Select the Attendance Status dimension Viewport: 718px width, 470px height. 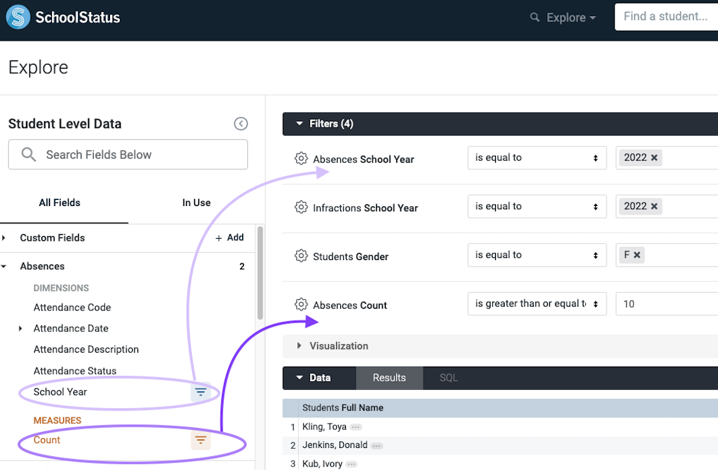click(x=75, y=371)
